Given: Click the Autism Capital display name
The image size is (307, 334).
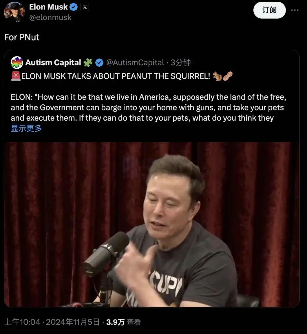Looking at the screenshot, I should (53, 63).
